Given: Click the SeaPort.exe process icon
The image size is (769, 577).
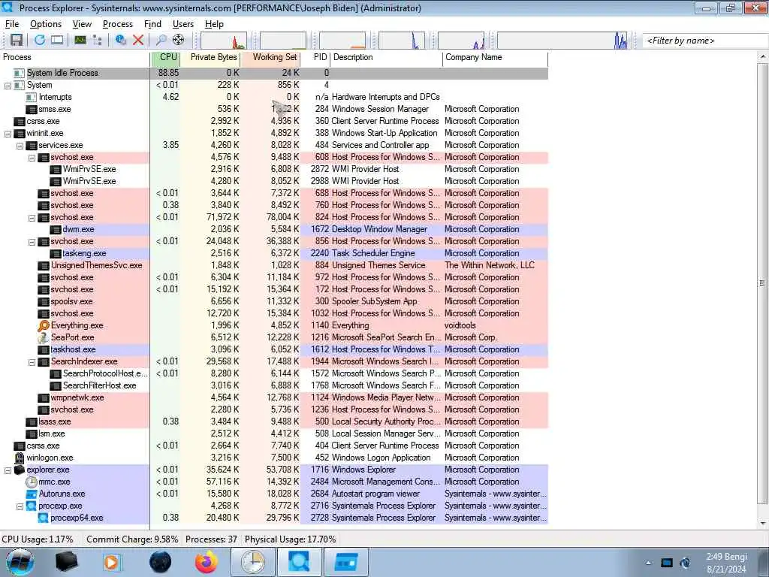Looking at the screenshot, I should point(44,337).
